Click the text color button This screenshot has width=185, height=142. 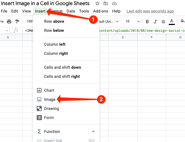pos(172,22)
